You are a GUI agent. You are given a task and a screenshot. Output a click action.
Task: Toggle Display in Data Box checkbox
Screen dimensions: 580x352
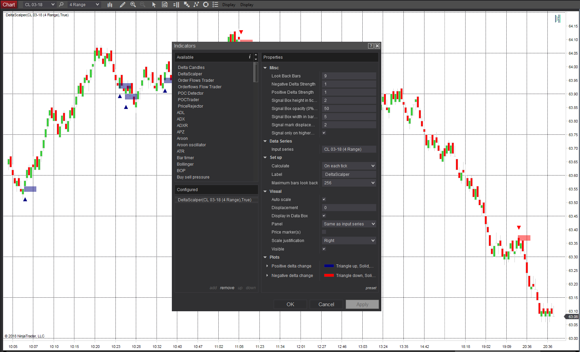[324, 216]
